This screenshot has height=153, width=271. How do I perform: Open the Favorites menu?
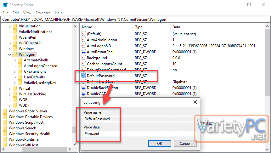[43, 13]
